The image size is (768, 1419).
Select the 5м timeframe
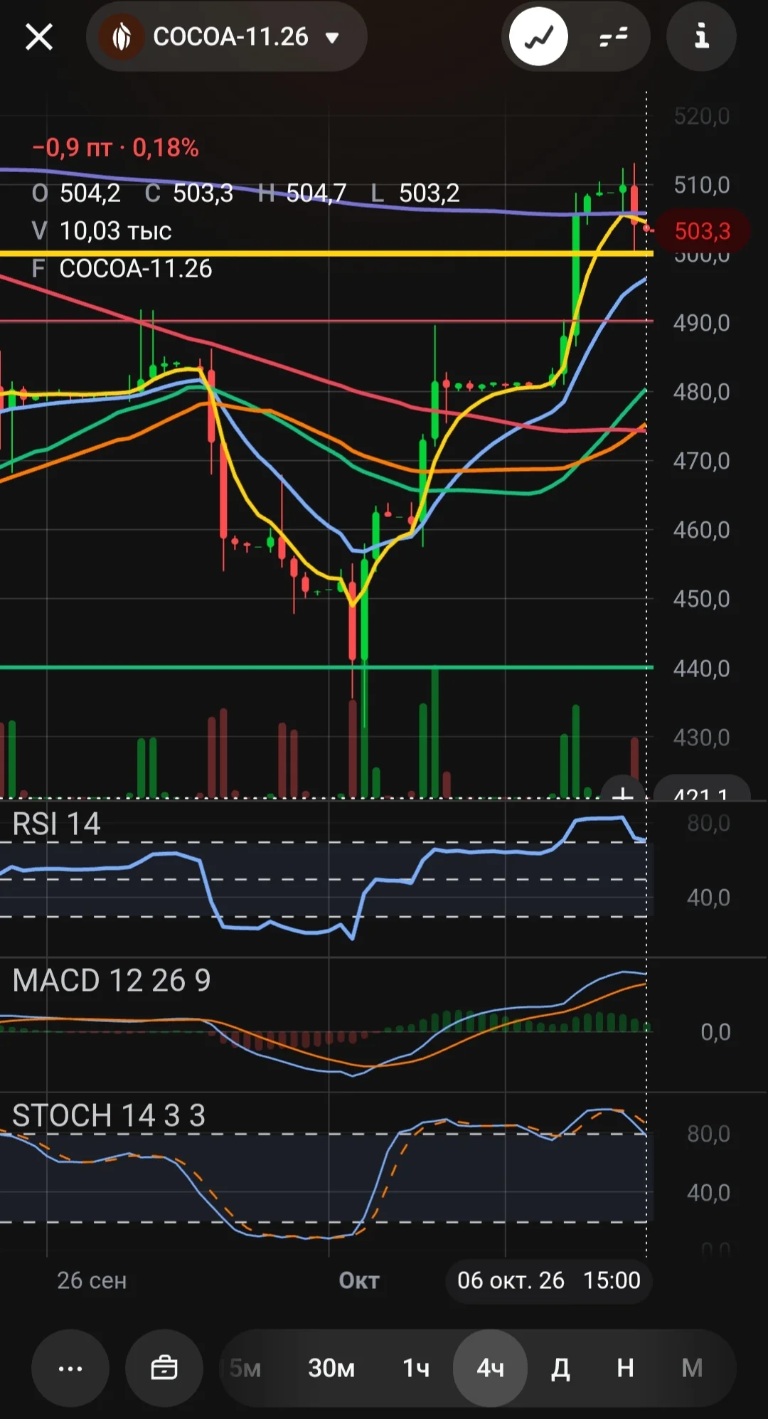point(245,1368)
